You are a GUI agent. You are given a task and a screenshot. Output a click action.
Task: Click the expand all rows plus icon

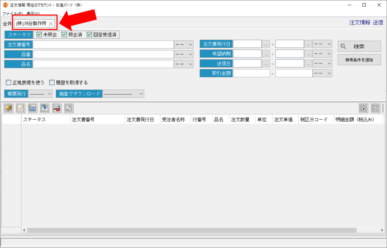[x=363, y=108]
